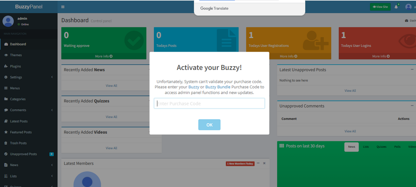Click View All under Recently Added News
This screenshot has width=416, height=187.
pos(111,86)
